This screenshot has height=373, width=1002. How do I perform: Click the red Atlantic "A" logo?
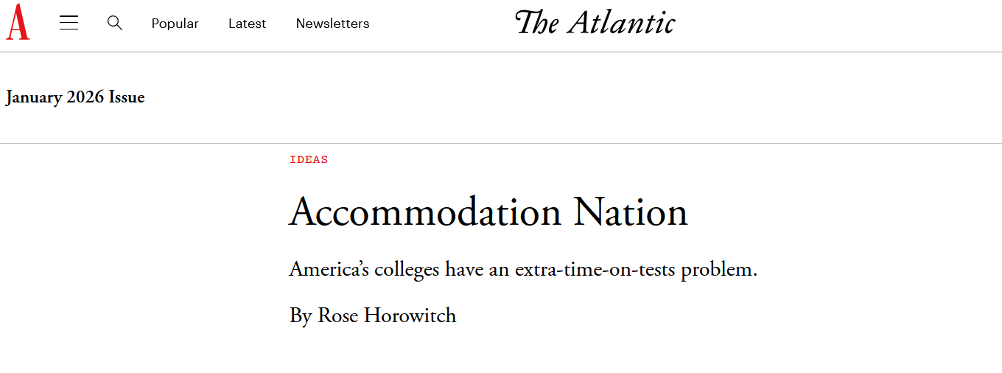pos(18,22)
